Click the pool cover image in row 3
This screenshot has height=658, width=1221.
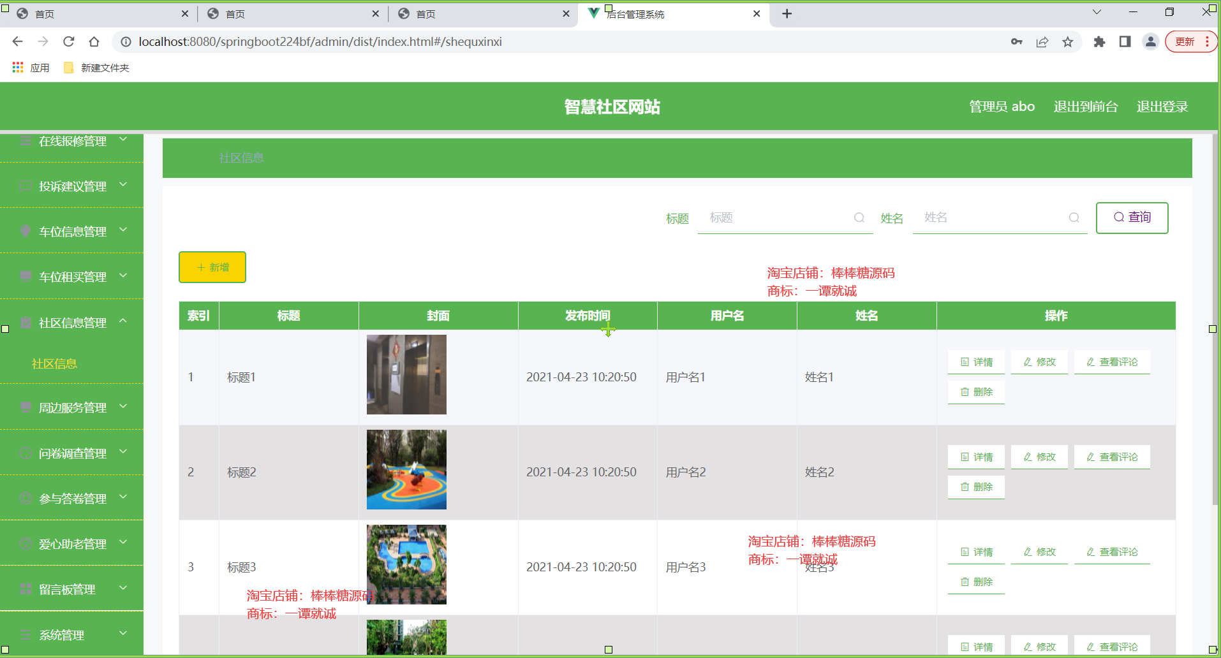406,564
